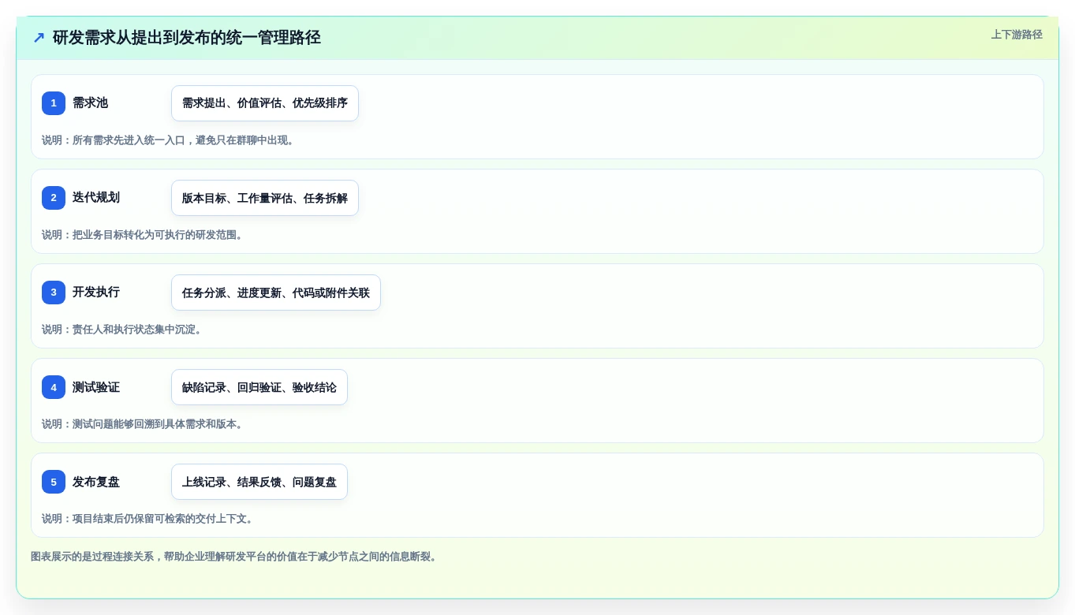Image resolution: width=1075 pixels, height=615 pixels.
Task: Click the 上下游路径 label
Action: point(1017,35)
